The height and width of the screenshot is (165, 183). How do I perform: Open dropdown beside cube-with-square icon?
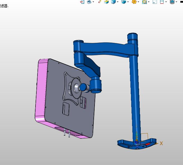[x=128, y=2]
